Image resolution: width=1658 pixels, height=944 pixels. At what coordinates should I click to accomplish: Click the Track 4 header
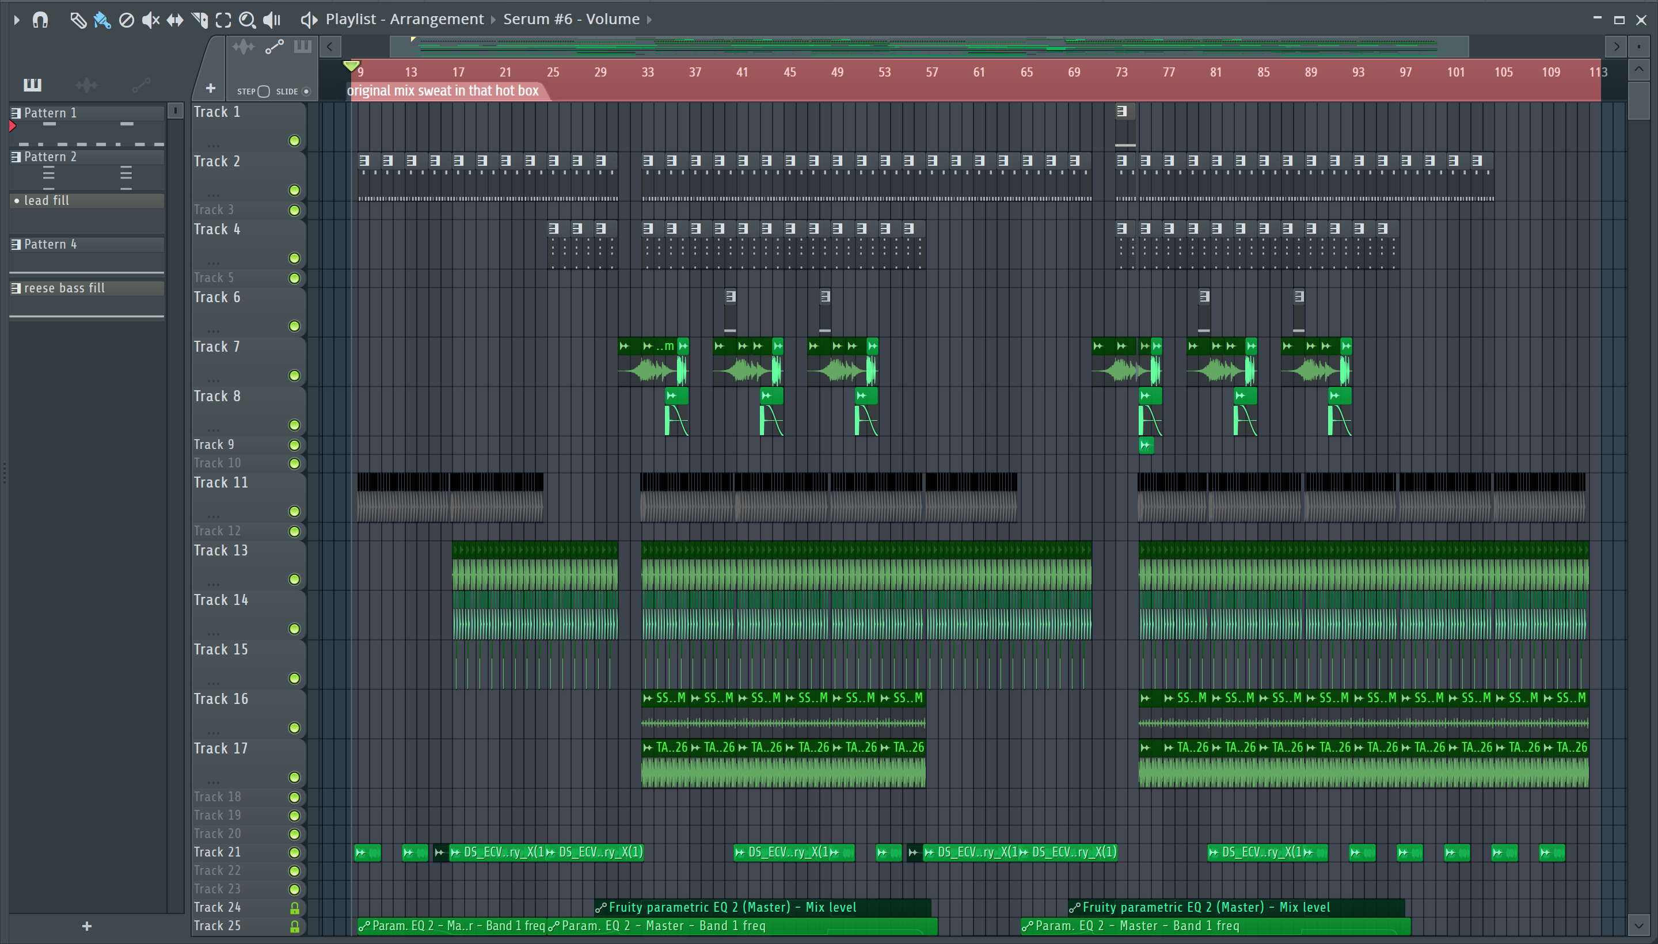(248, 245)
